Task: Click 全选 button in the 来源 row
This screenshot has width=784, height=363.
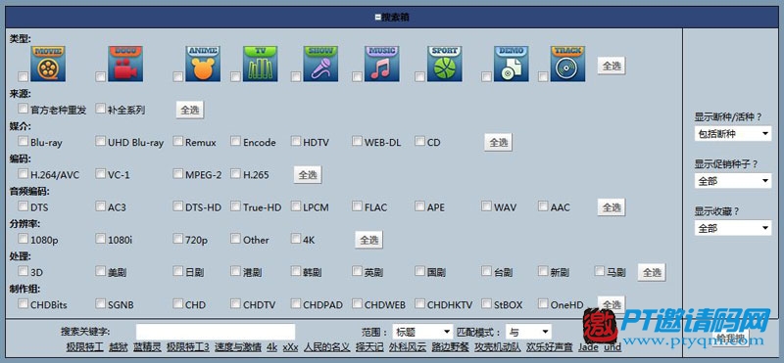Action: click(190, 111)
